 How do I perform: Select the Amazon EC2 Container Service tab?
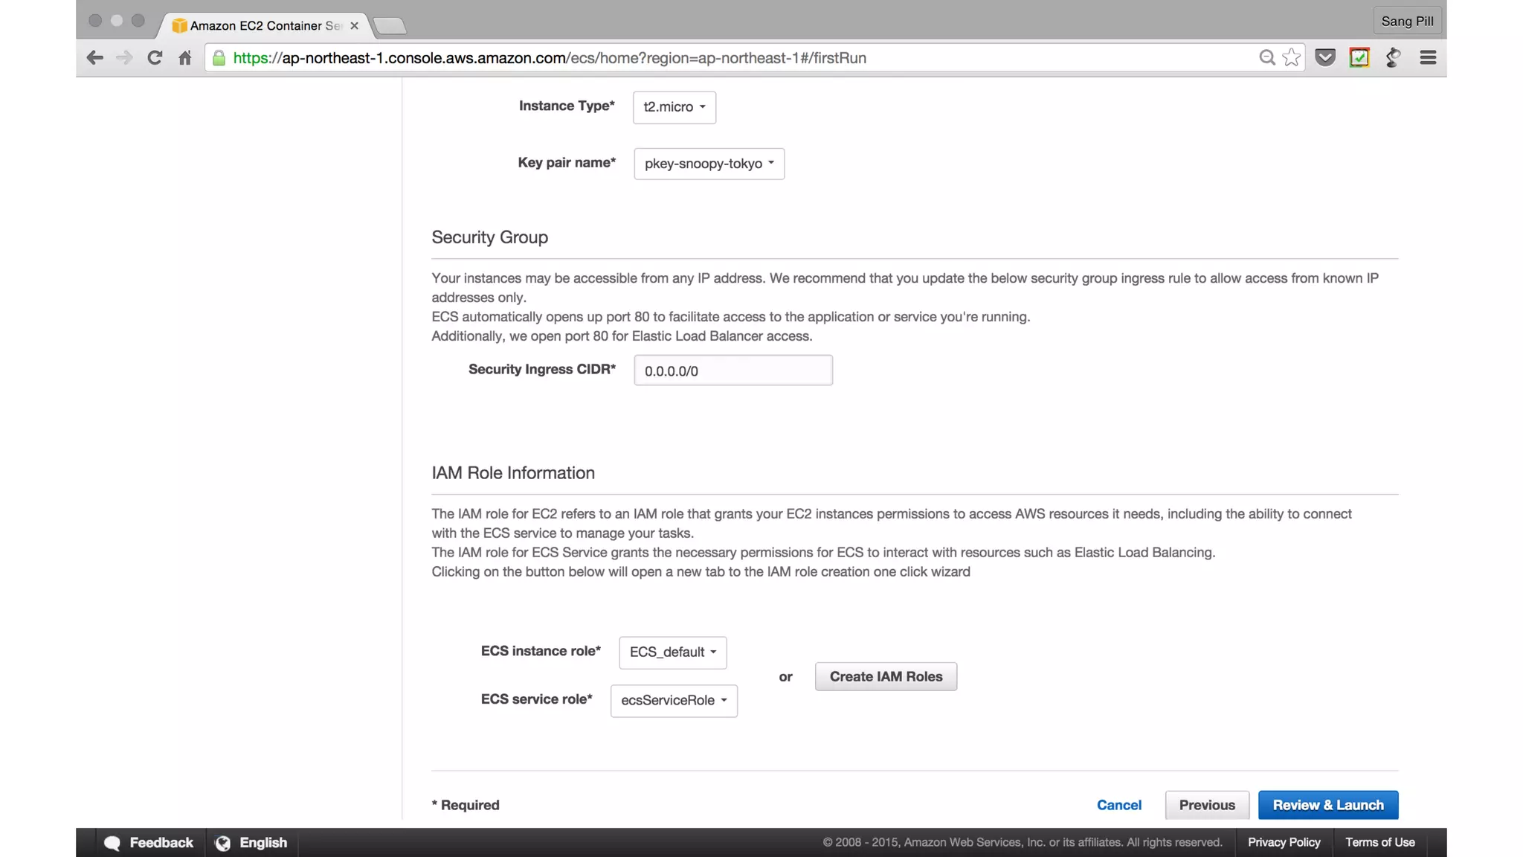264,25
